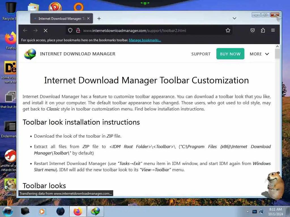
Task: Click the stacked windows desktop icon
Action: pos(10,97)
